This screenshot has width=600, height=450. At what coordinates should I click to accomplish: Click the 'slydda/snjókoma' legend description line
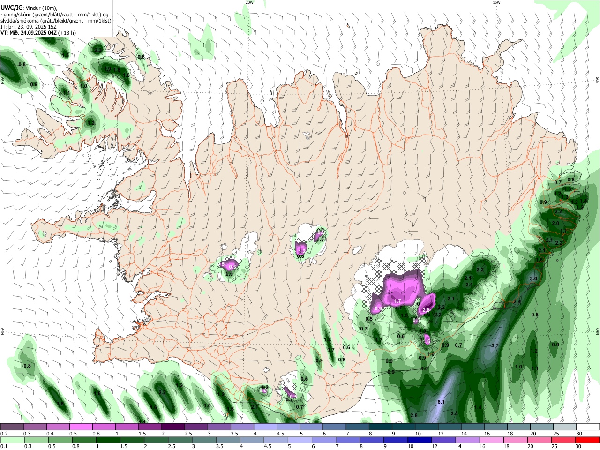click(56, 21)
